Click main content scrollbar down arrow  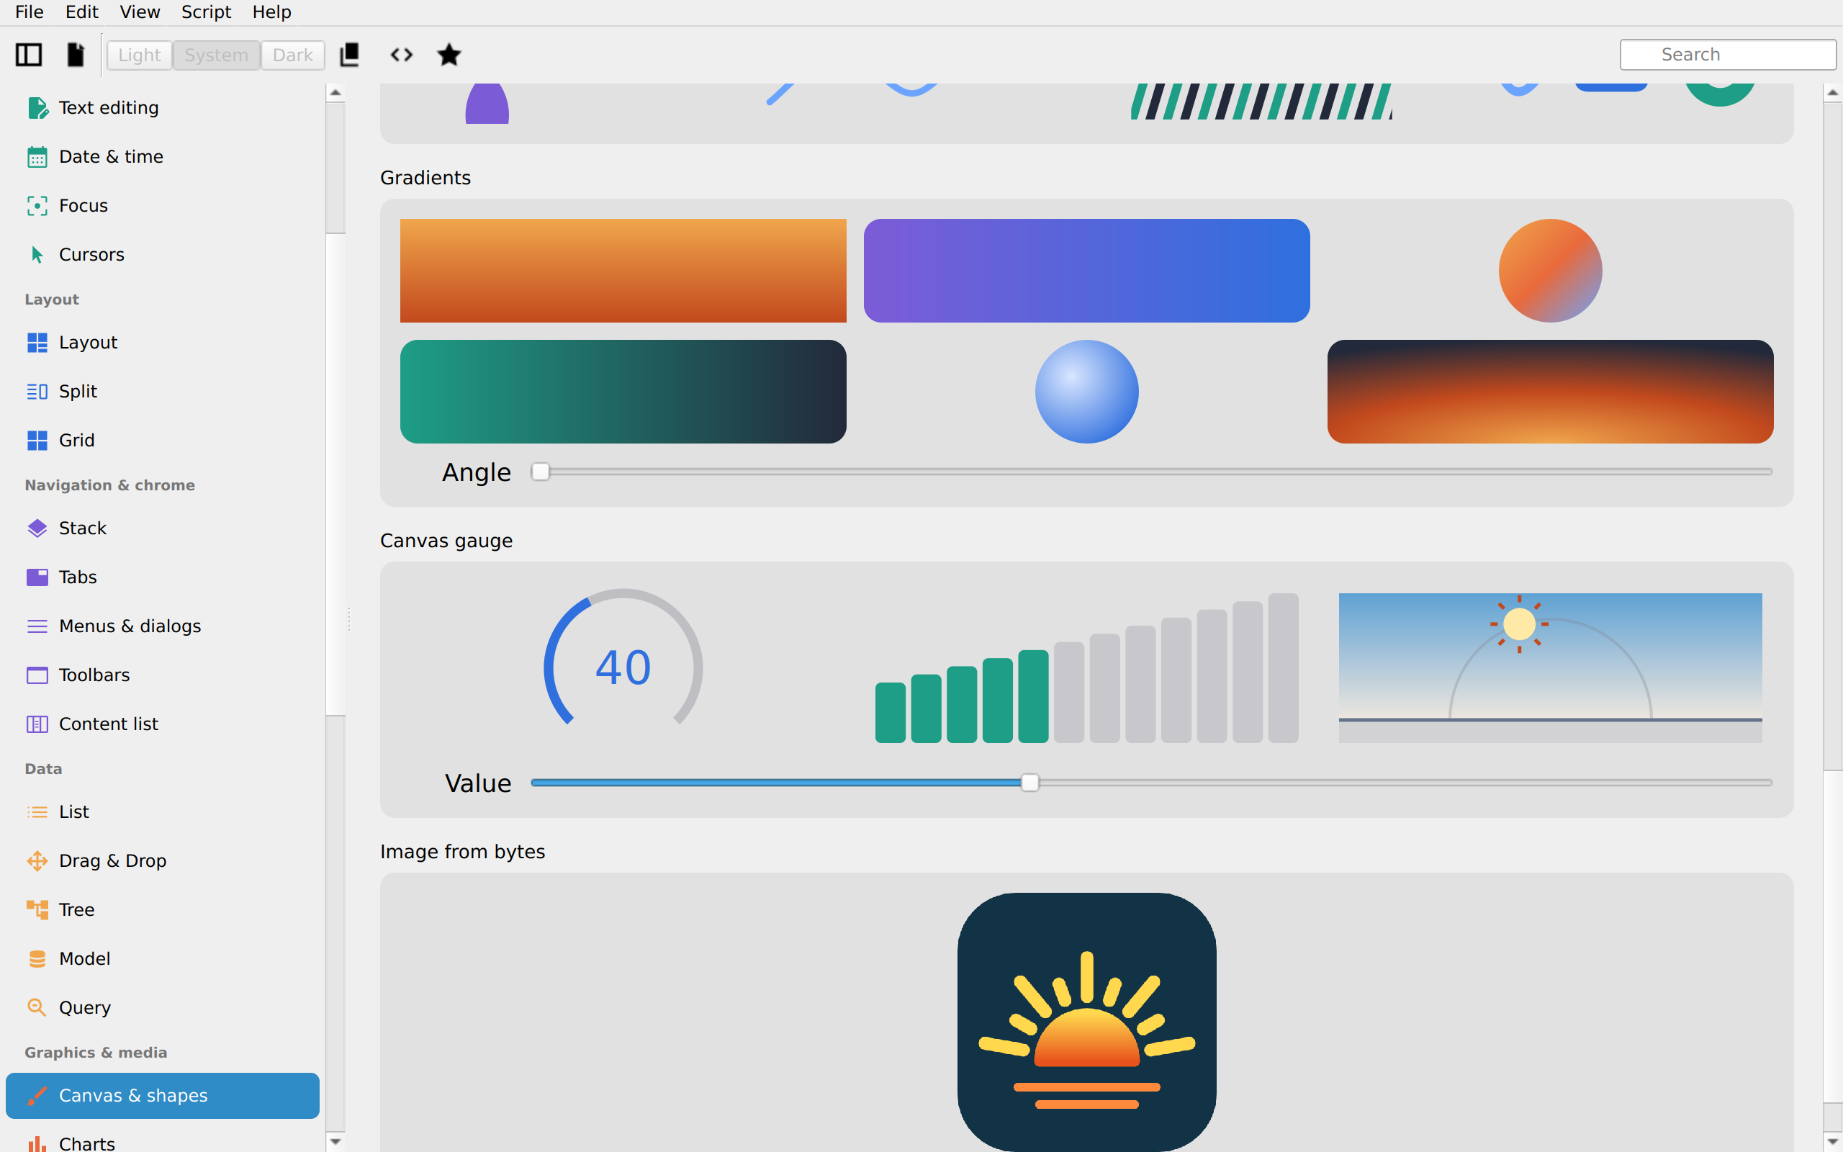pos(1832,1141)
